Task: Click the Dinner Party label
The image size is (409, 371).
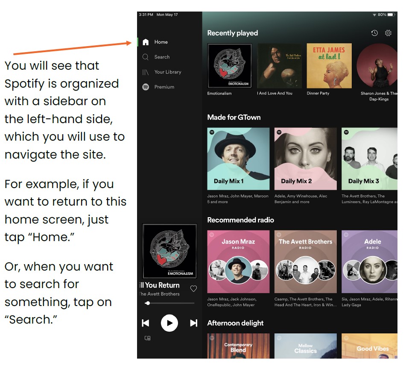Action: click(x=318, y=93)
